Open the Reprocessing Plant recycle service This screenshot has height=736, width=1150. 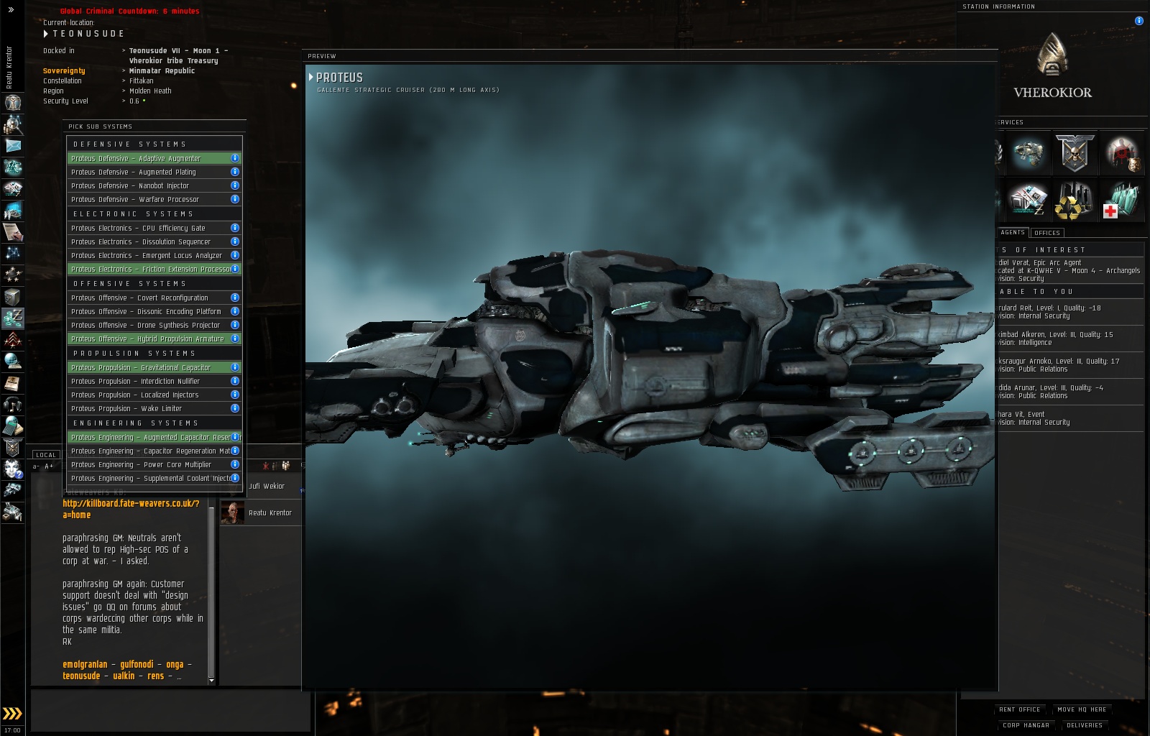[1075, 200]
